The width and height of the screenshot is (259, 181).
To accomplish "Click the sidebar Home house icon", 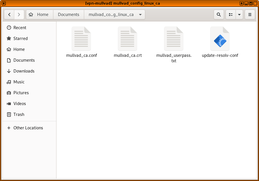I will (9, 49).
